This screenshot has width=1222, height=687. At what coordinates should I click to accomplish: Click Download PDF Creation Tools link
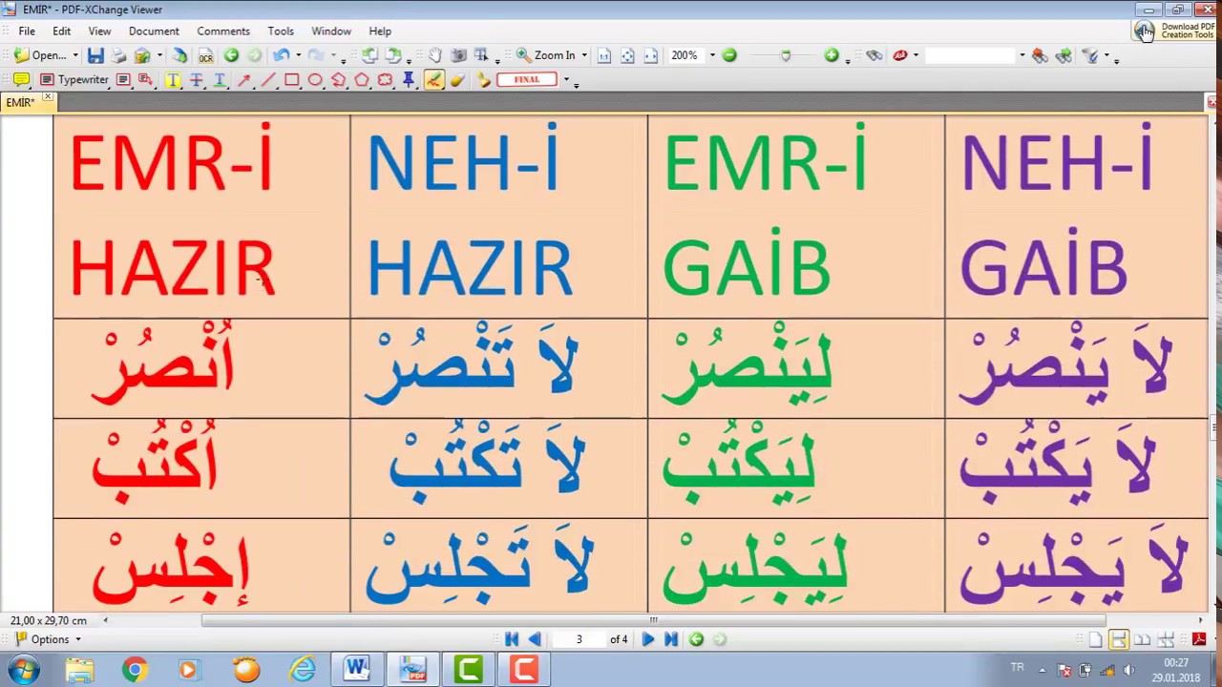tap(1174, 31)
